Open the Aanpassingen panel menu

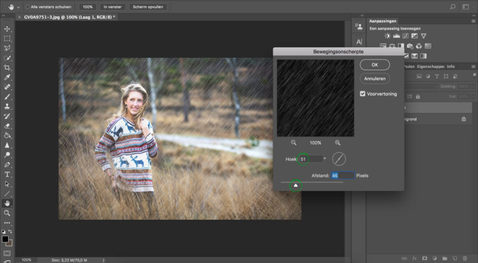coord(474,21)
